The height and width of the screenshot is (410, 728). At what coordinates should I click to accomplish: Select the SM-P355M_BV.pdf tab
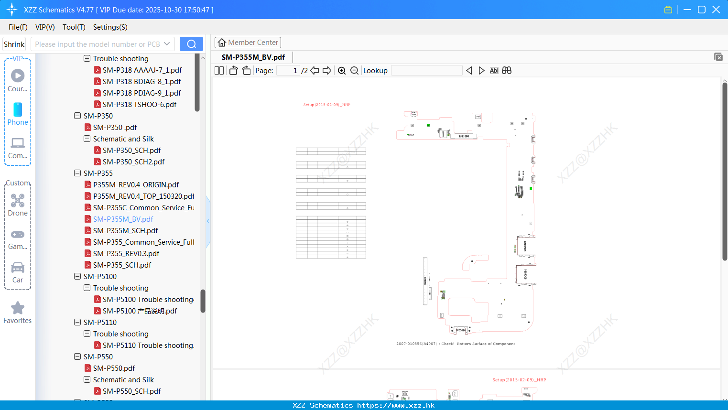pos(253,57)
